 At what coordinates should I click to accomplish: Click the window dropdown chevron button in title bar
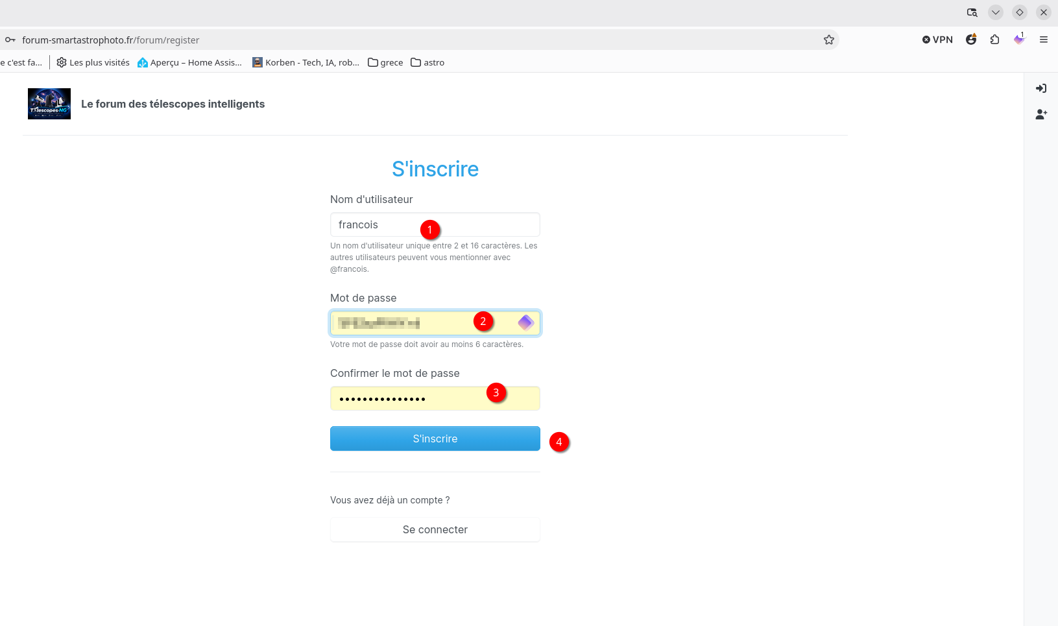coord(996,12)
